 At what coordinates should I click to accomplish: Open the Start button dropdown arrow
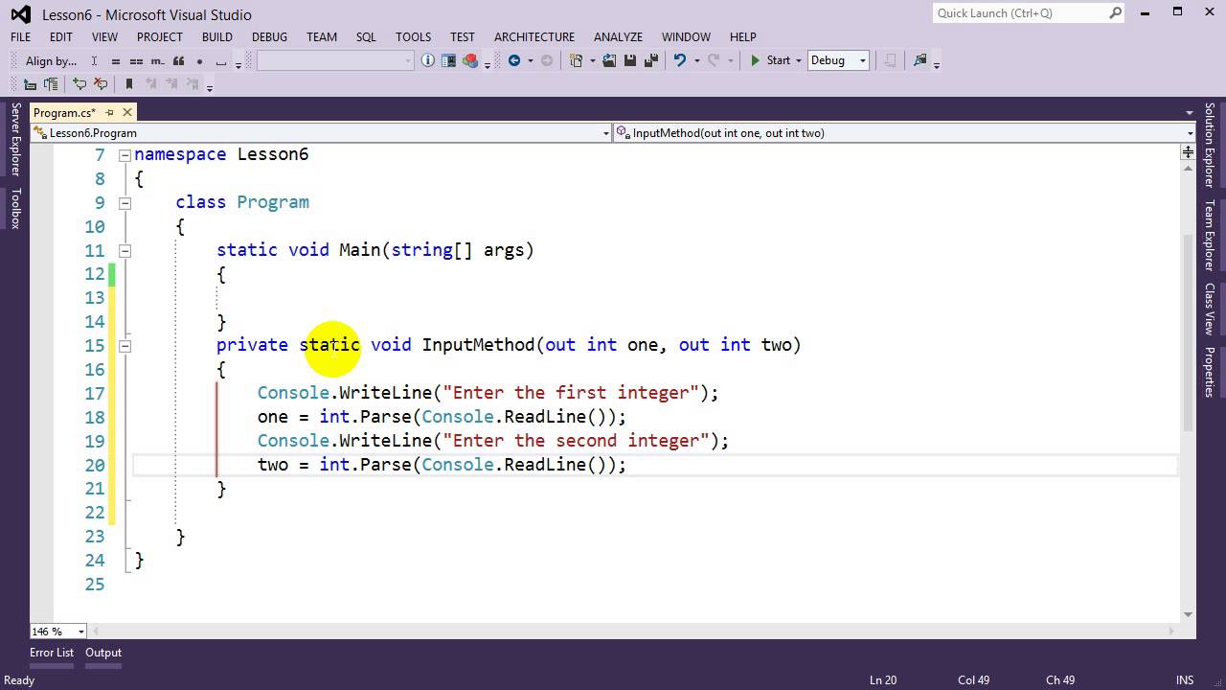coord(798,60)
